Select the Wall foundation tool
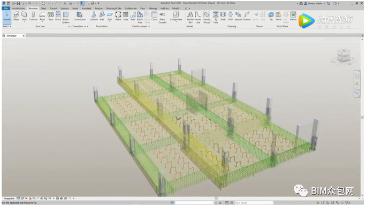Viewport: 366px width, 207px height. [x=102, y=17]
